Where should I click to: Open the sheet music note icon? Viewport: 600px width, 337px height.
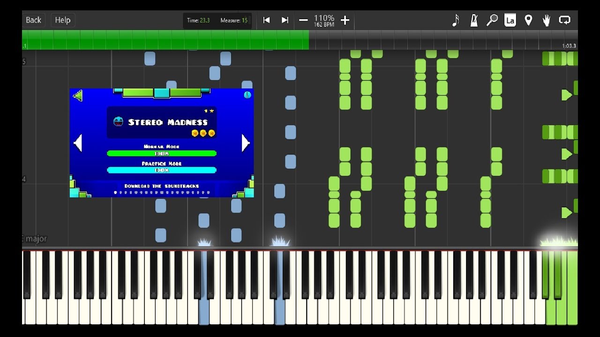456,20
